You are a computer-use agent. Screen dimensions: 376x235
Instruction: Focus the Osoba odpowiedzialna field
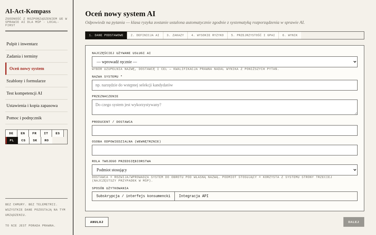click(x=225, y=150)
